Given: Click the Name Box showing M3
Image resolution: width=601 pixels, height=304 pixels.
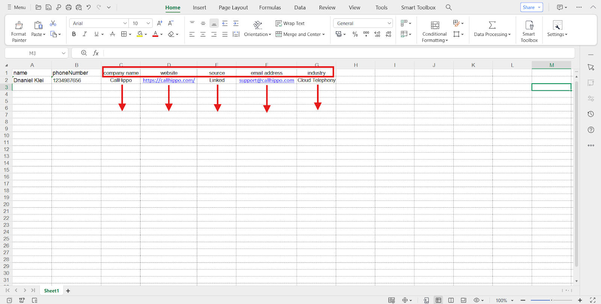Looking at the screenshot, I should pyautogui.click(x=36, y=53).
